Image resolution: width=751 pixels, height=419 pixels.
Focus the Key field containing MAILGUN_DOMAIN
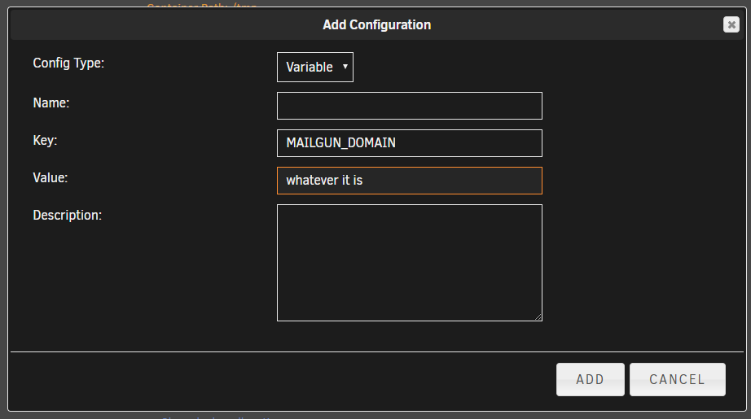pos(410,143)
